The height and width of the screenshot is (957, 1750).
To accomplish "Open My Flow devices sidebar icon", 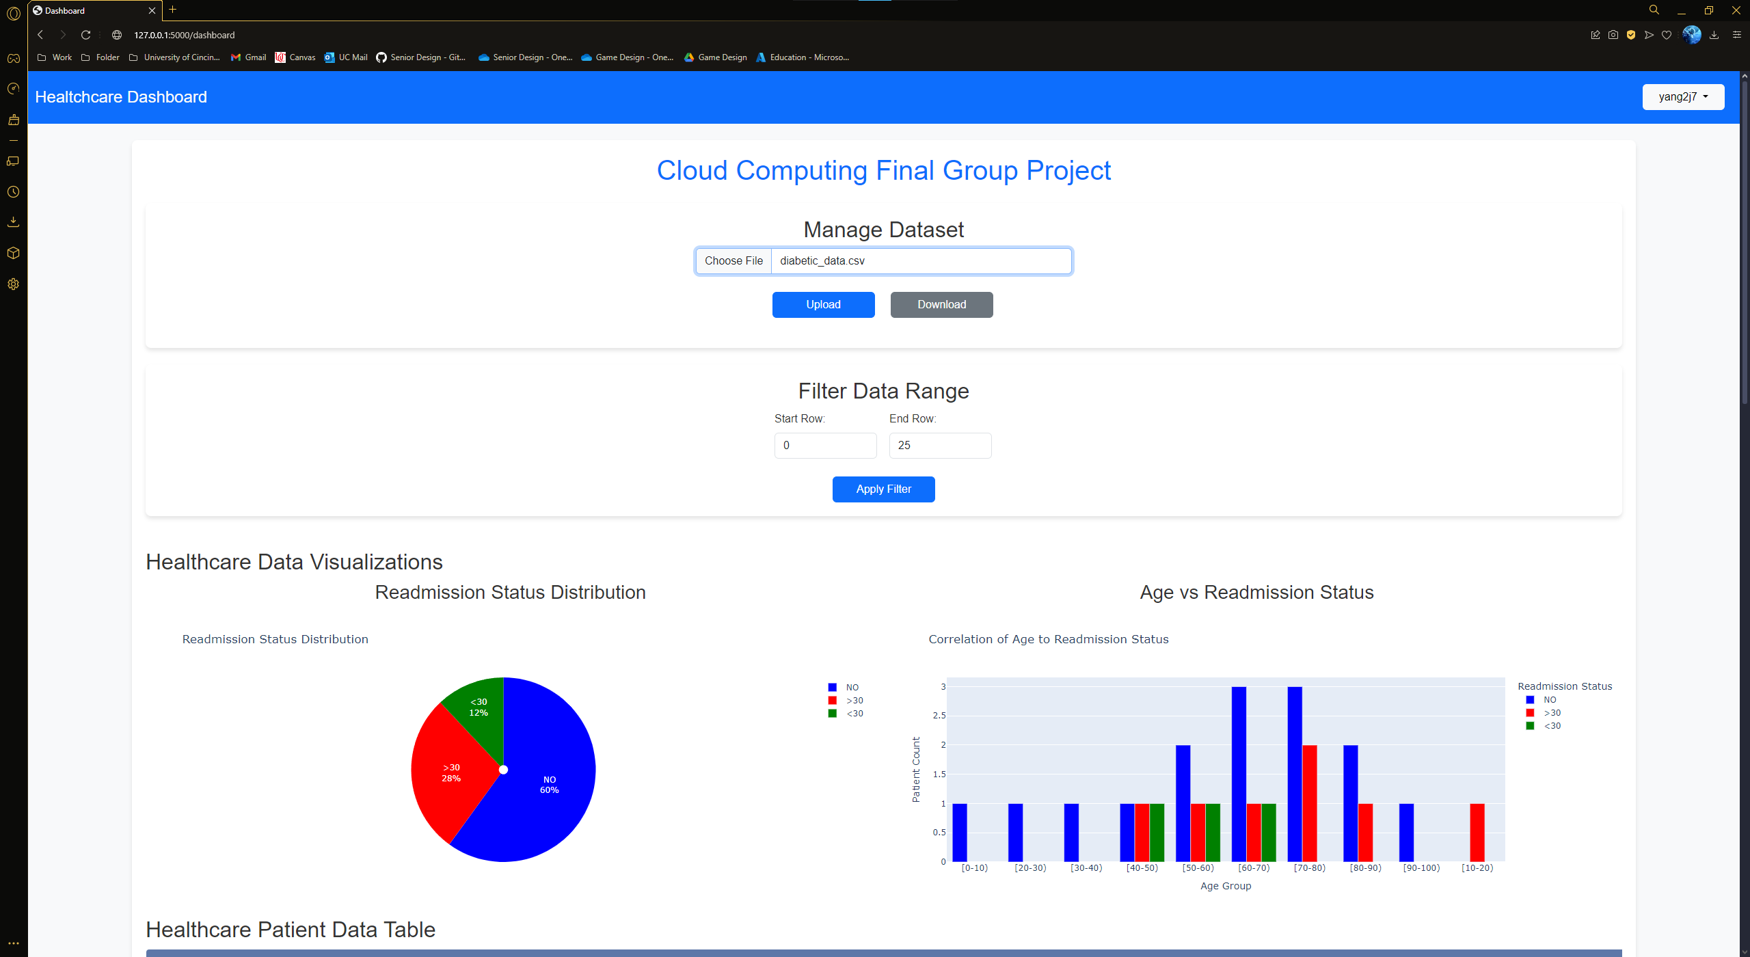I will [x=13, y=161].
